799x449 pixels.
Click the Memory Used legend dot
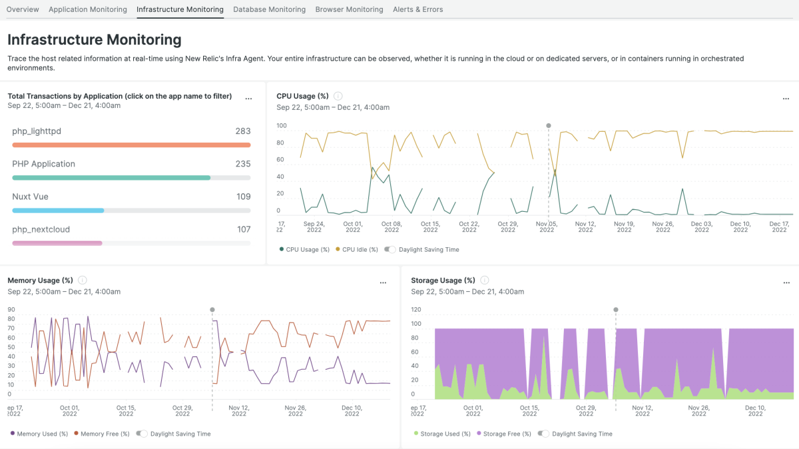pyautogui.click(x=13, y=434)
